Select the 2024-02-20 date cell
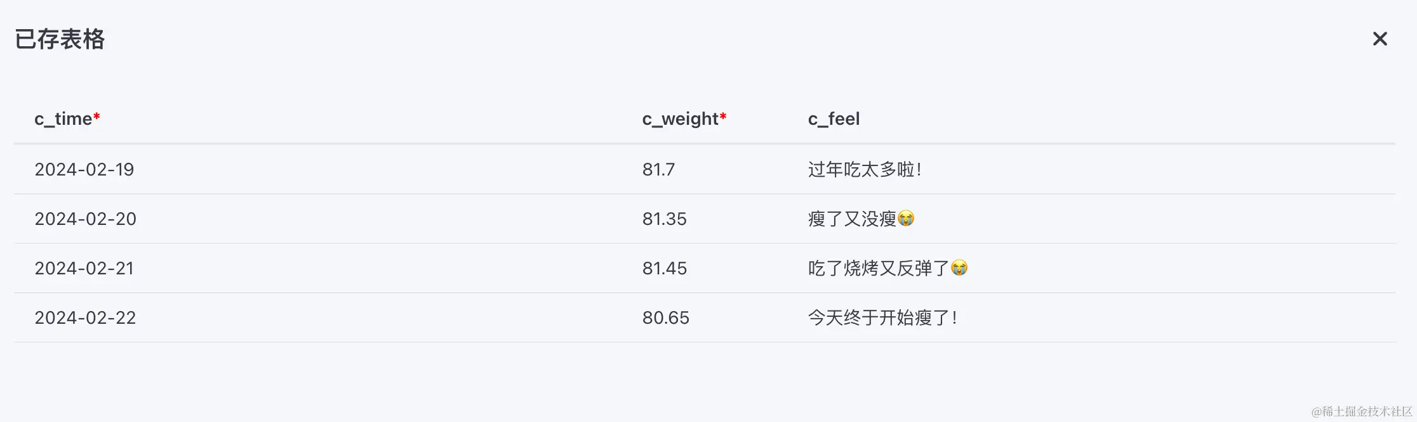The image size is (1417, 422). click(85, 219)
